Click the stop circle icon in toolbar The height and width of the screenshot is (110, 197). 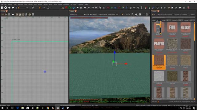tap(6, 8)
